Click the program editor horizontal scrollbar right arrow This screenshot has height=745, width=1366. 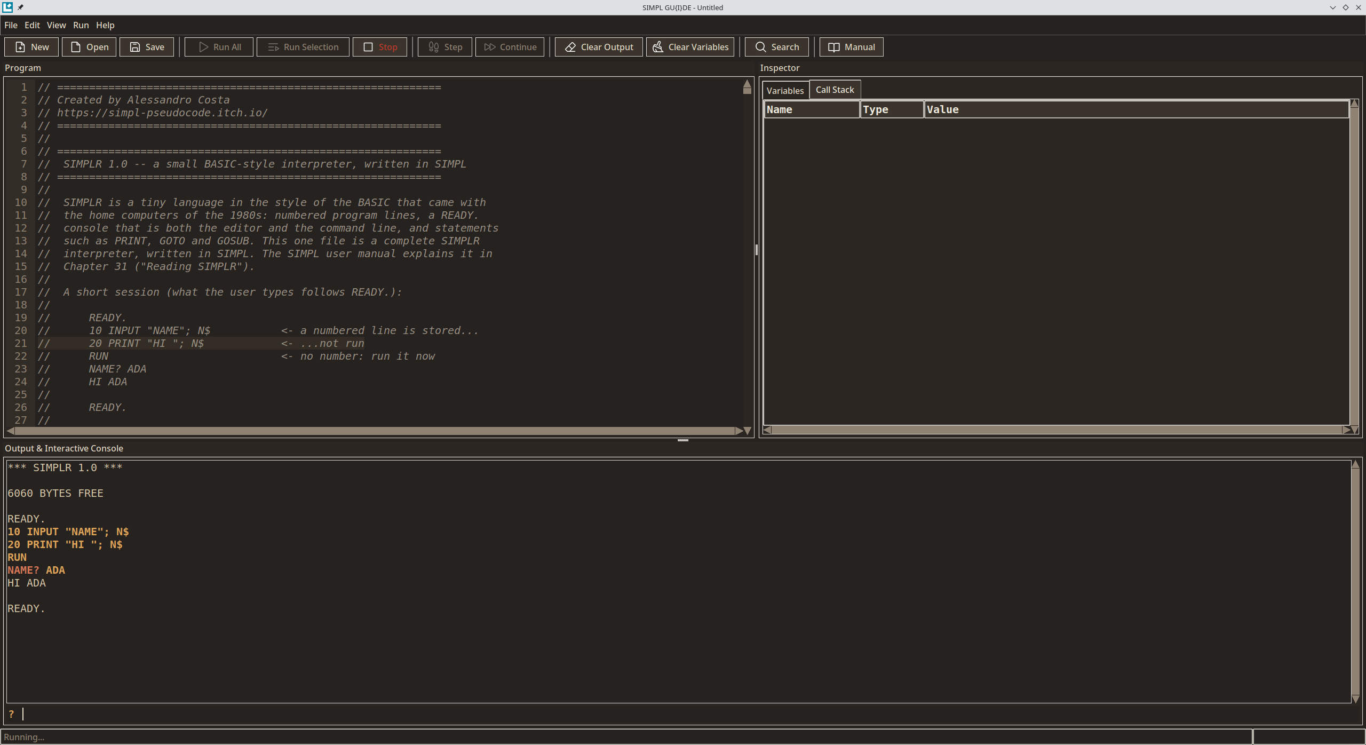(738, 431)
